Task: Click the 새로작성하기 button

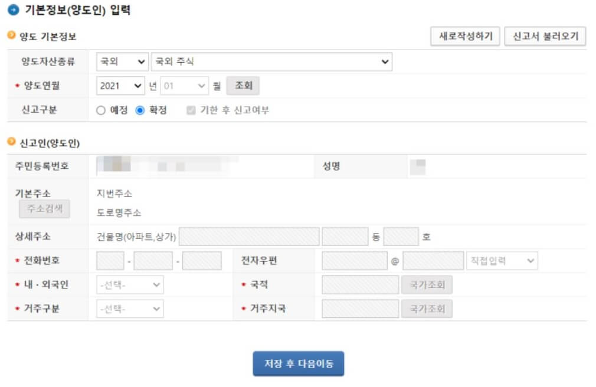Action: point(466,36)
